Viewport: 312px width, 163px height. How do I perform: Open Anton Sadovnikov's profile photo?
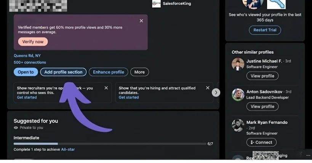pos(238,94)
